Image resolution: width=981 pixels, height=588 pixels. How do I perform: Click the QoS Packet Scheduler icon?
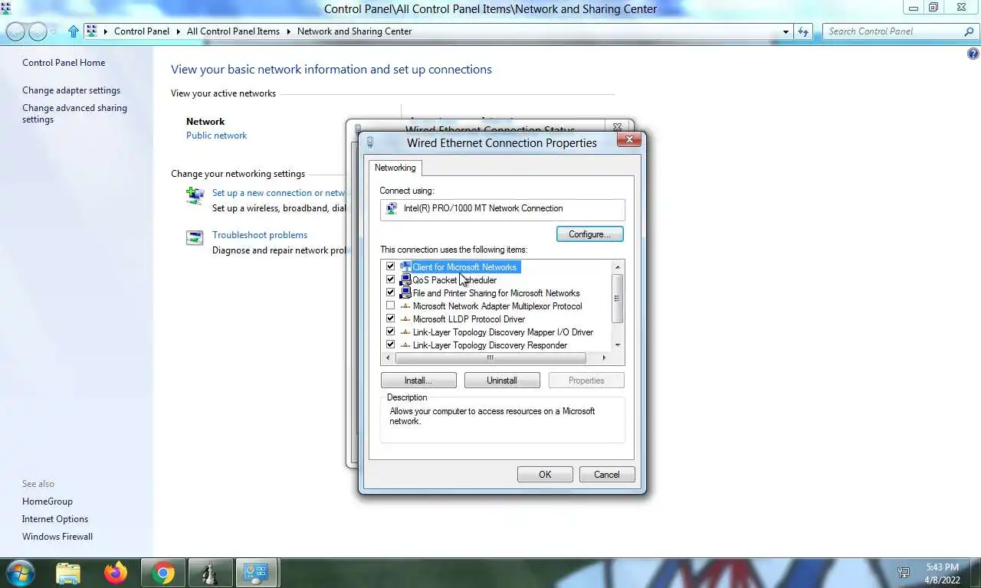pyautogui.click(x=405, y=280)
